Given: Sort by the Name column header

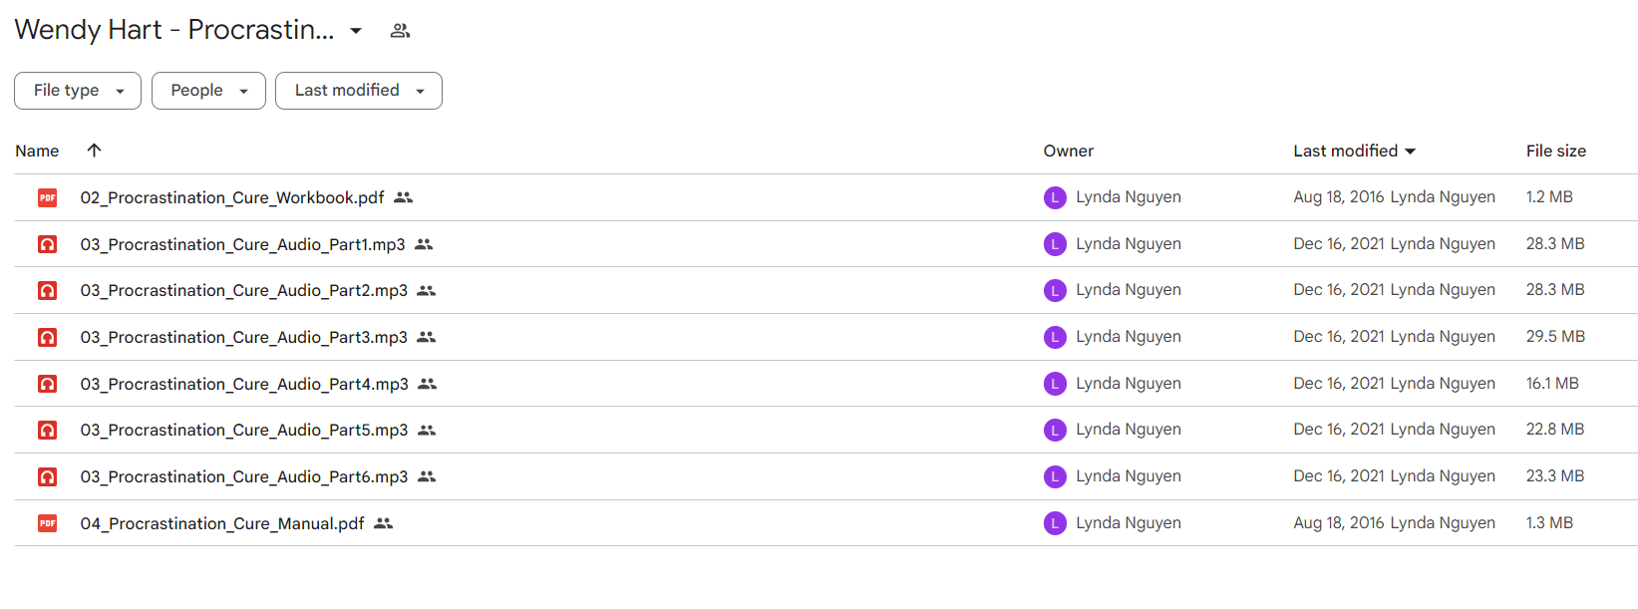Looking at the screenshot, I should (x=37, y=151).
